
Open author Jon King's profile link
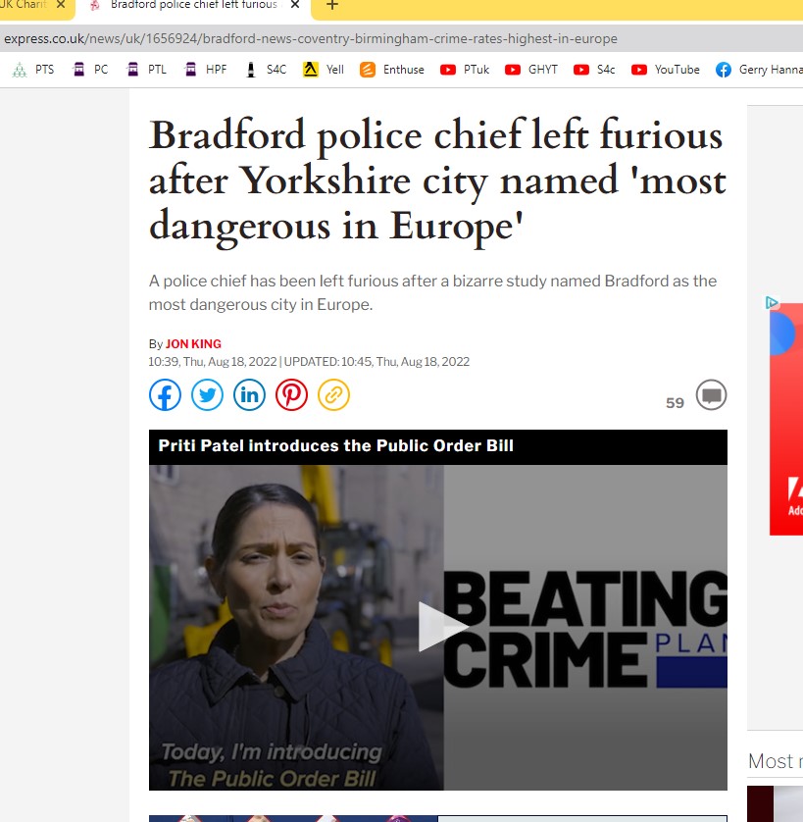tap(193, 344)
